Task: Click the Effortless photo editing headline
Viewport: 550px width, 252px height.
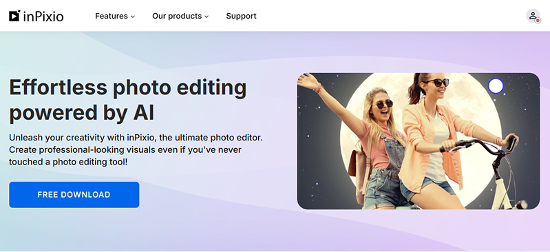Action: [128, 101]
